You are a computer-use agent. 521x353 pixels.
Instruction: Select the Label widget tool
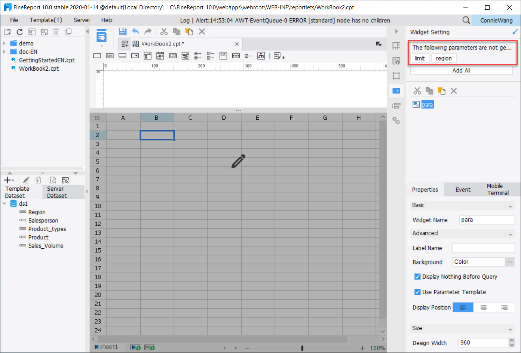(x=110, y=55)
